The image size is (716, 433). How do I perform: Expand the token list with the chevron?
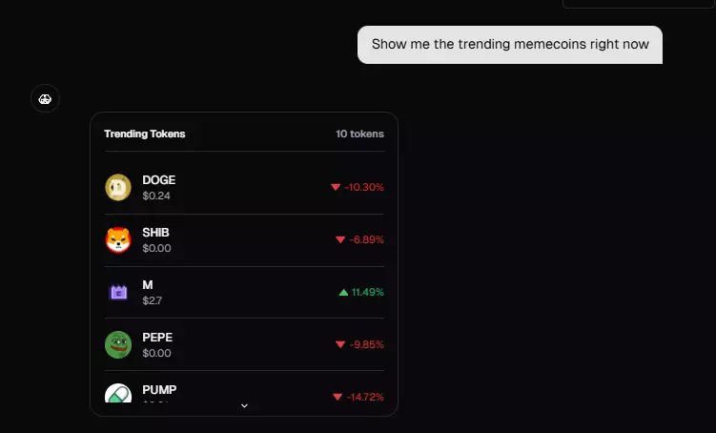(244, 405)
